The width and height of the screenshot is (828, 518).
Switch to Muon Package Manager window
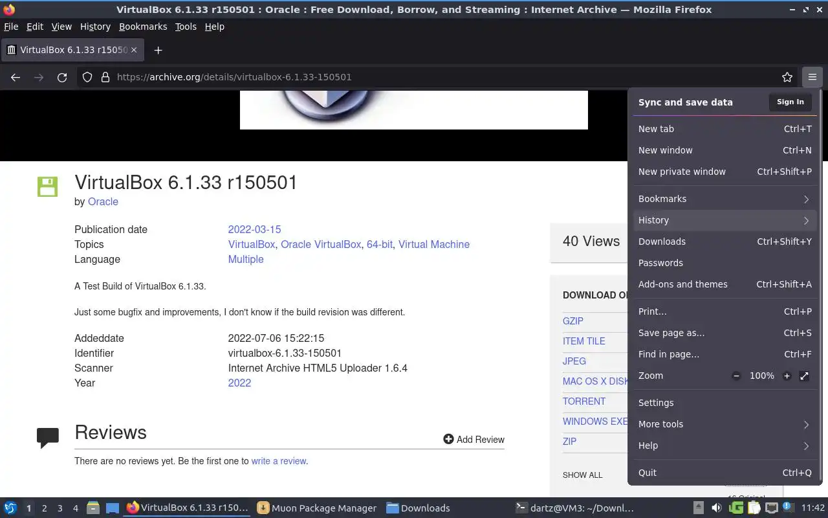[x=316, y=508]
